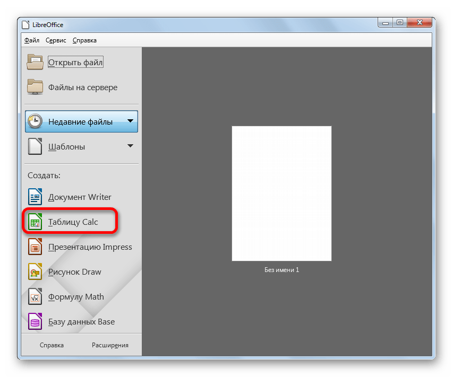This screenshot has height=377, width=453.
Task: Click the green Calc spreadsheet icon
Action: (x=35, y=222)
